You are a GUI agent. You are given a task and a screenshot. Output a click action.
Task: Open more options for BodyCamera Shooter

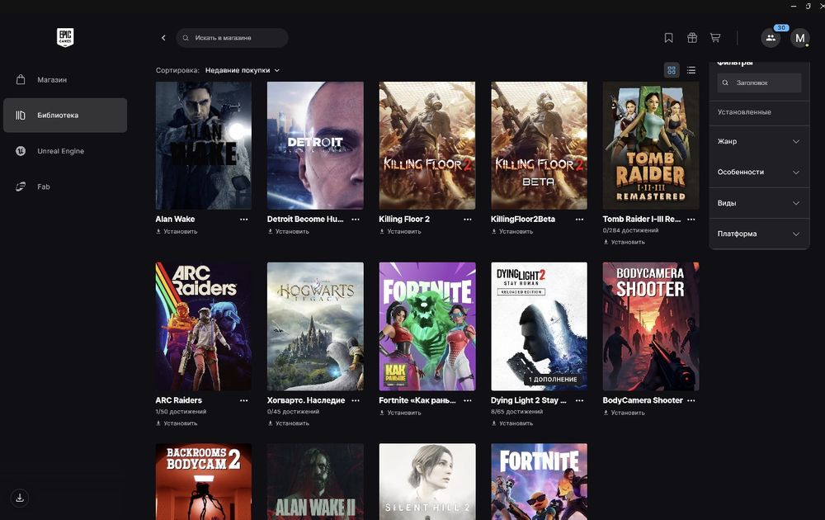point(691,400)
